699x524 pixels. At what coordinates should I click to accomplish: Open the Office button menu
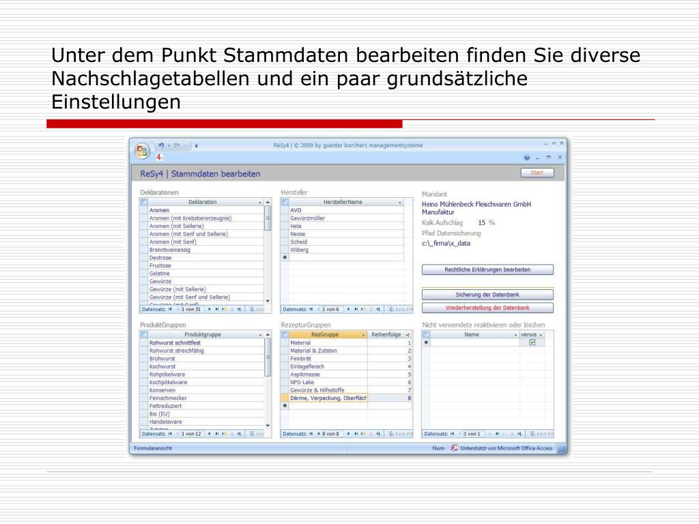142,151
